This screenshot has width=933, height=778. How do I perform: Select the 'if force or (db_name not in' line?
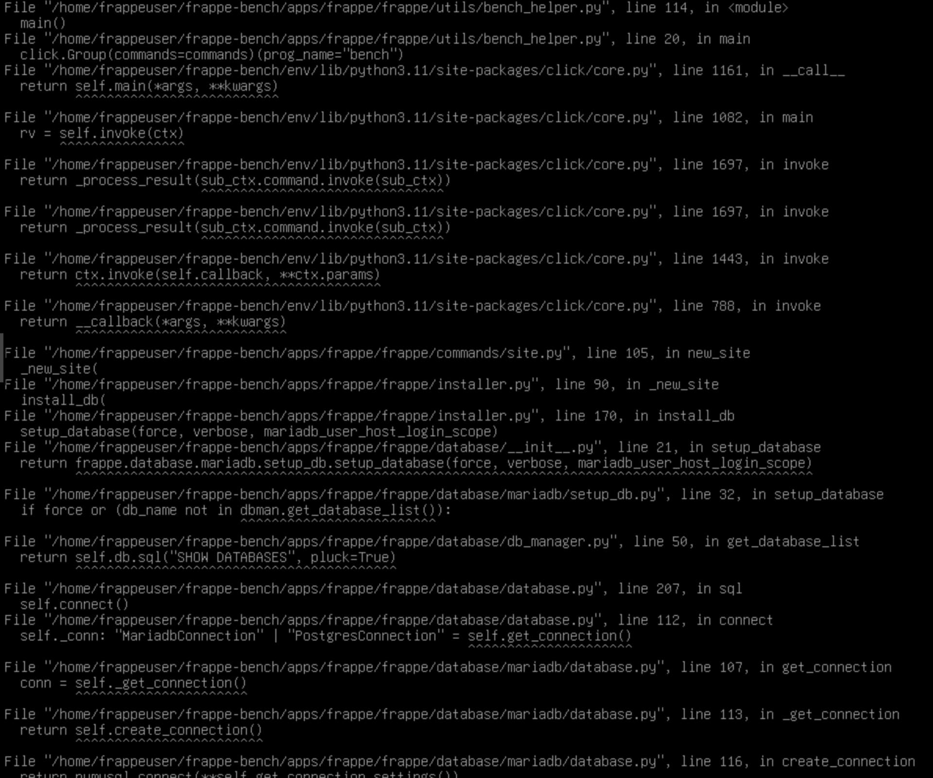coord(236,510)
